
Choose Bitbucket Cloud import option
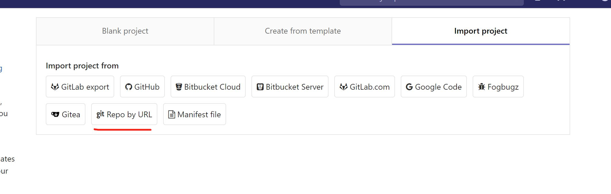(x=208, y=87)
